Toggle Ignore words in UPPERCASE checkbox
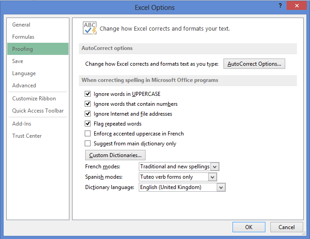 click(87, 94)
